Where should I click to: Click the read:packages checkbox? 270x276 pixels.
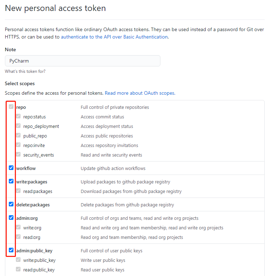[x=18, y=191]
